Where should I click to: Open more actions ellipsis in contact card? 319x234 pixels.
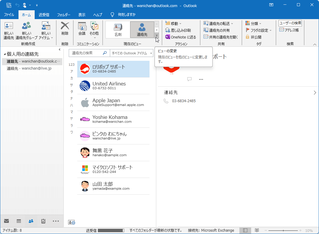pyautogui.click(x=201, y=79)
